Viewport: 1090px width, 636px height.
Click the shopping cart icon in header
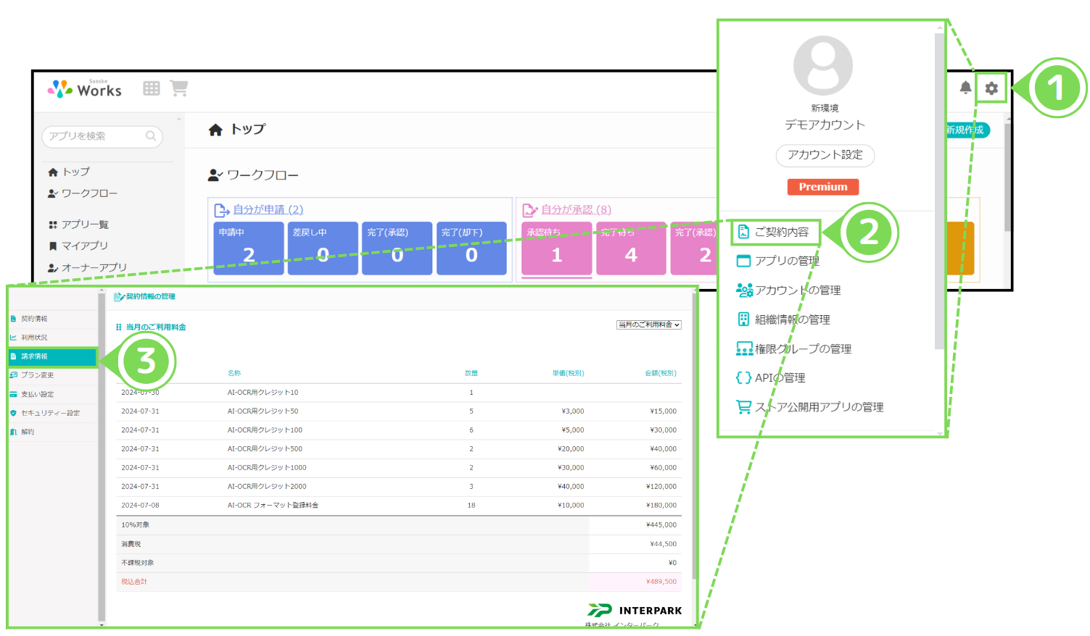(x=178, y=88)
